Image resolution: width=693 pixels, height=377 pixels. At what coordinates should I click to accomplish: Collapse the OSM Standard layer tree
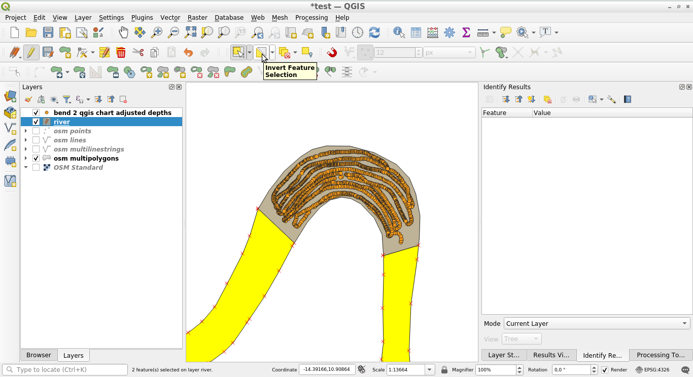click(x=26, y=167)
